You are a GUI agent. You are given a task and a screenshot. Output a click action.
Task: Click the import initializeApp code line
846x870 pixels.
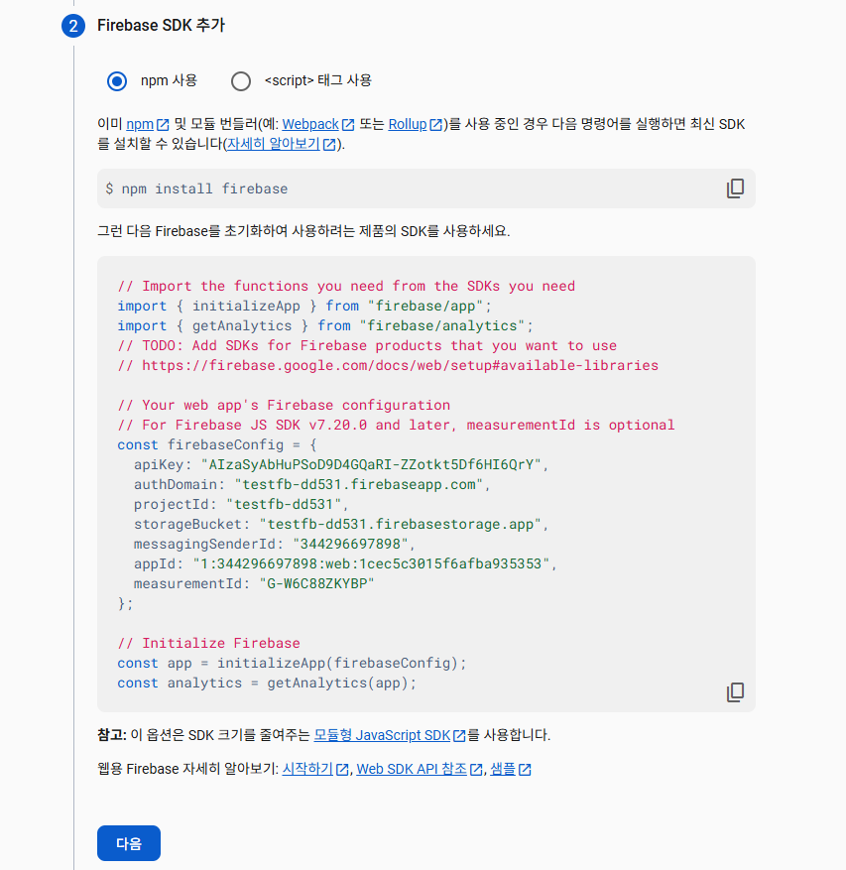click(304, 307)
